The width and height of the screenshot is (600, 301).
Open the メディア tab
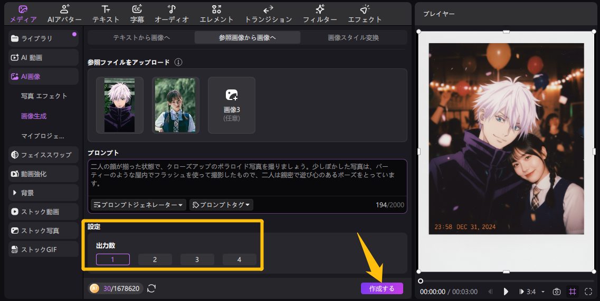tap(23, 14)
